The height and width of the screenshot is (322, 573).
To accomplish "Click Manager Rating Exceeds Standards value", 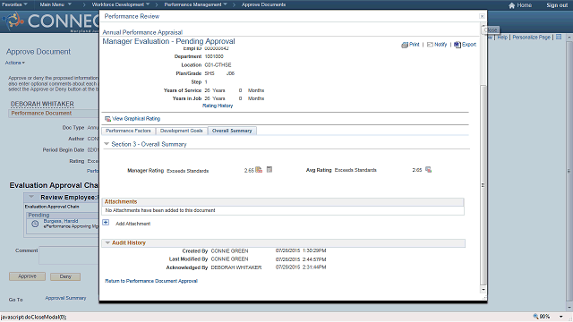I will (187, 171).
